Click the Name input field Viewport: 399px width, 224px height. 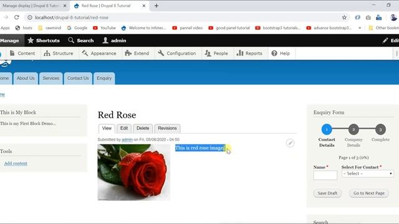(325, 175)
